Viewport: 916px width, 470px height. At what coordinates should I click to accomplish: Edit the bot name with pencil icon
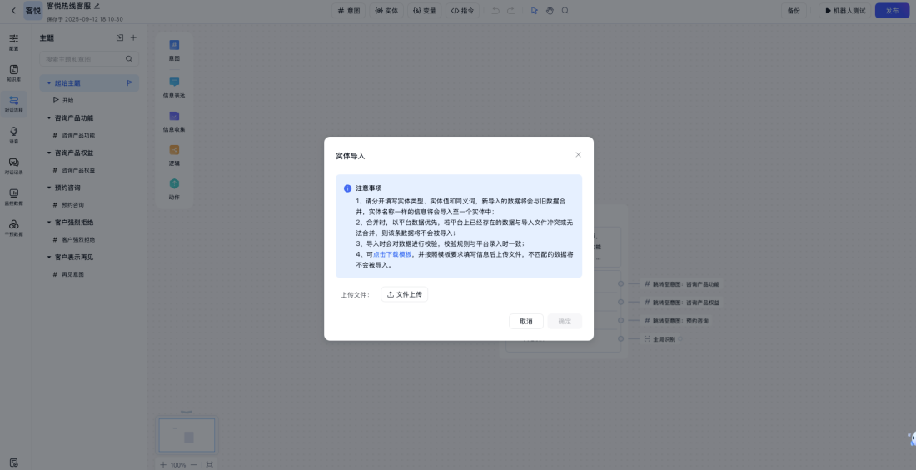(97, 7)
